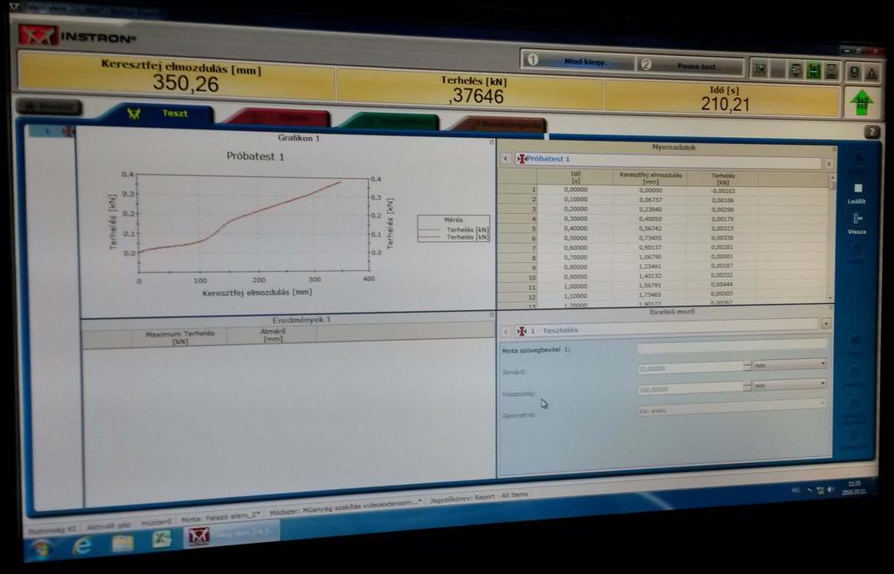Click the Hosszúság value input field
The width and height of the screenshot is (894, 574).
690,389
